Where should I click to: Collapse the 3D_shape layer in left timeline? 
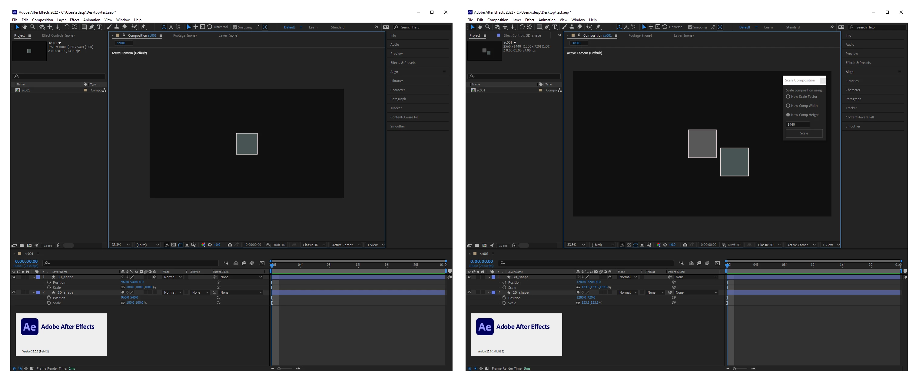(34, 277)
